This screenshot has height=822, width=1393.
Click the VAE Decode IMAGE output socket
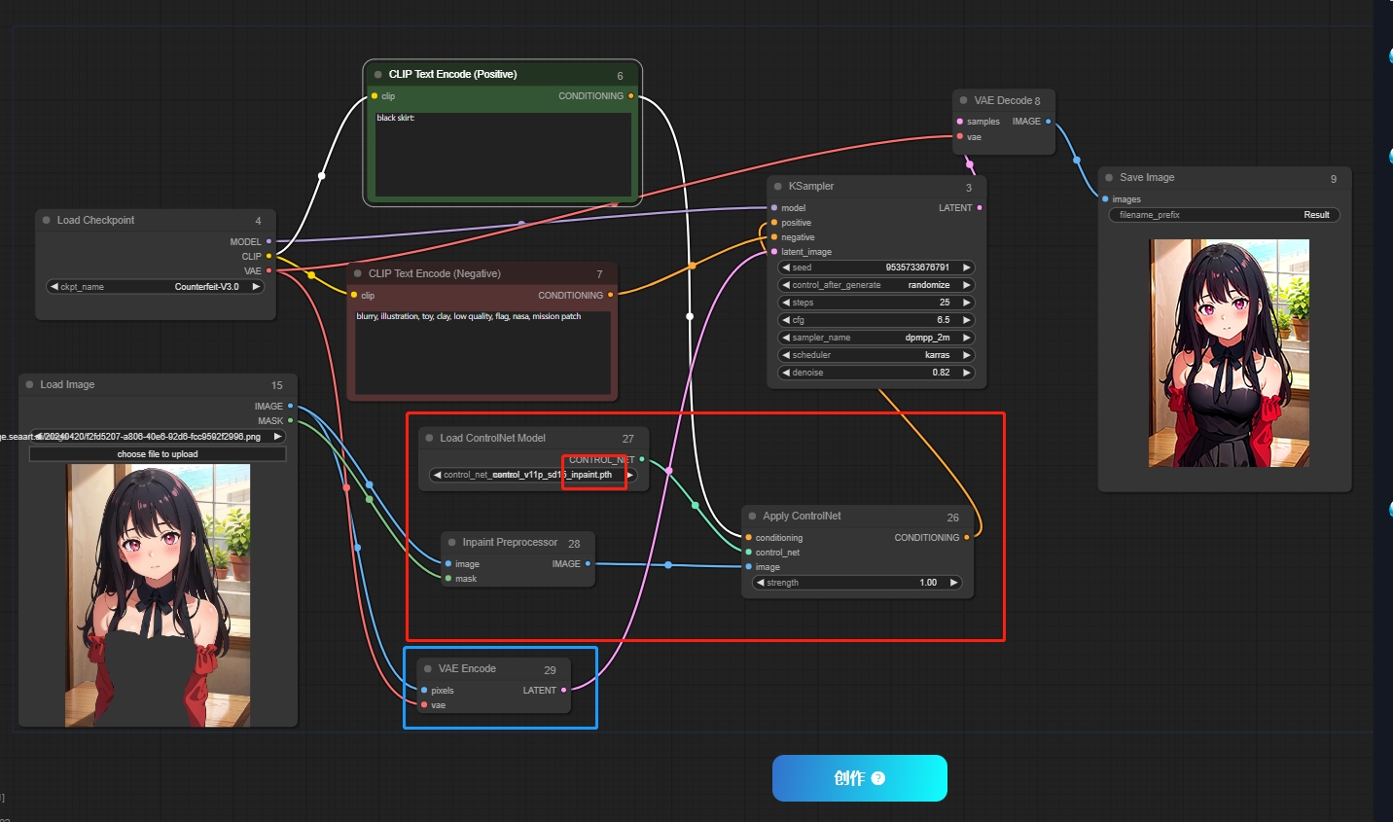click(x=1048, y=122)
